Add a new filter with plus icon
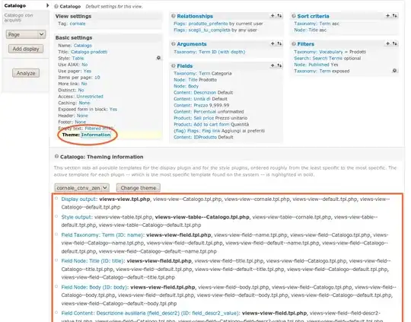Viewport: 411px width, 322px height. (x=387, y=43)
